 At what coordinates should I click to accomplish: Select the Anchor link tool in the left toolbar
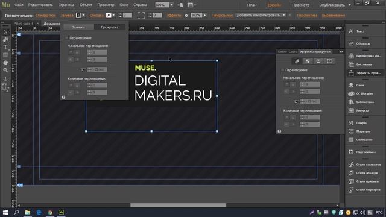click(5, 78)
